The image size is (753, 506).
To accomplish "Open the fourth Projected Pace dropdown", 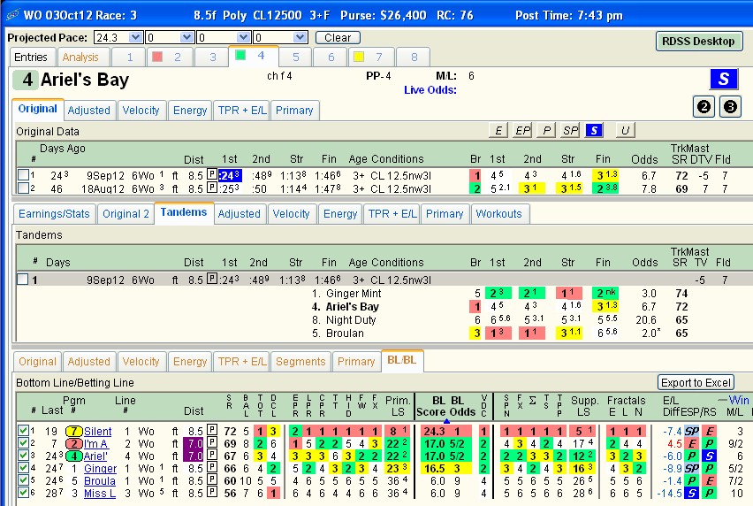I will (300, 37).
